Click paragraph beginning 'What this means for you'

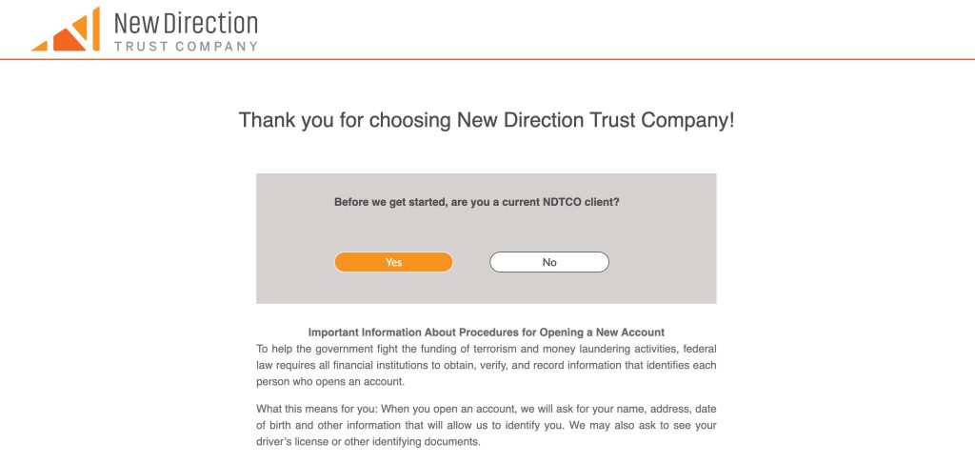click(486, 425)
